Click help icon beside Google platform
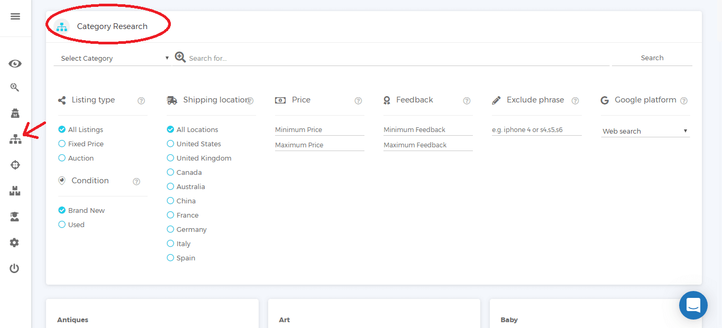 click(683, 101)
